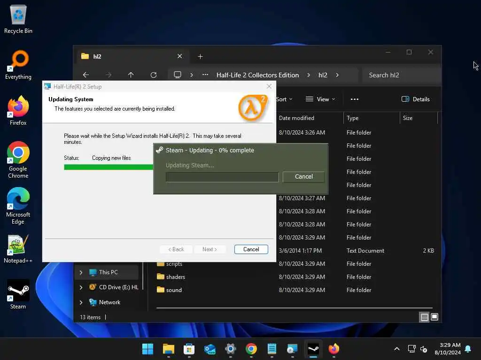
Task: Select Half-Life 2 Collectors Edition breadcrumb
Action: [258, 75]
